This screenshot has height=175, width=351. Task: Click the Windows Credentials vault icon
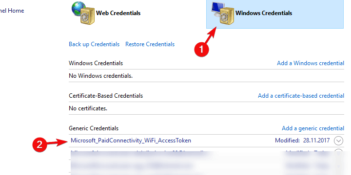223,13
